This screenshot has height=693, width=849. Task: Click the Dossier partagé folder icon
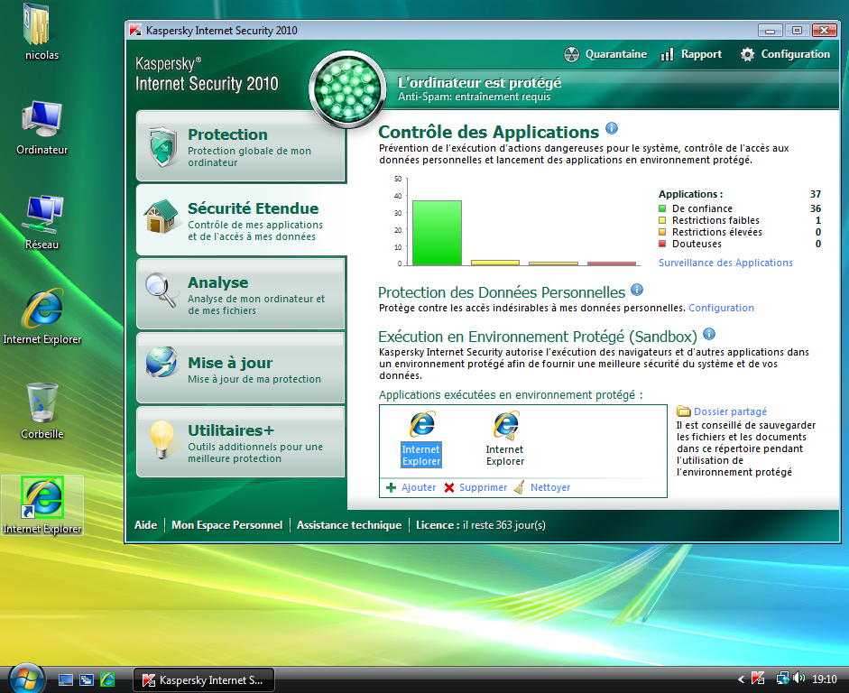tap(684, 411)
